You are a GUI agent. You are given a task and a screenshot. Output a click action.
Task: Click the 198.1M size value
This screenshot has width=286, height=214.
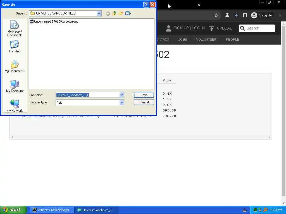pos(169,116)
